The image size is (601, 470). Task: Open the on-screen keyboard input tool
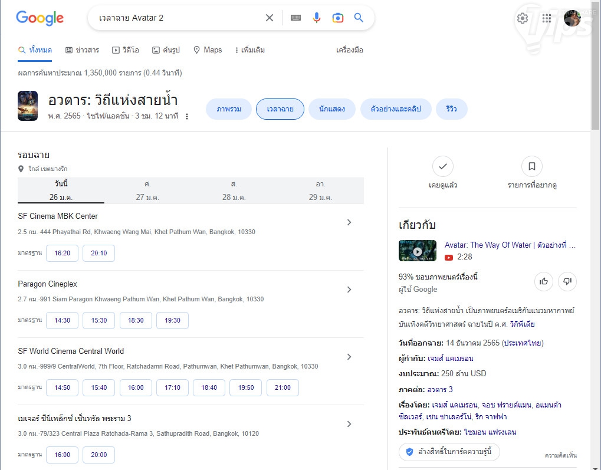coord(295,18)
